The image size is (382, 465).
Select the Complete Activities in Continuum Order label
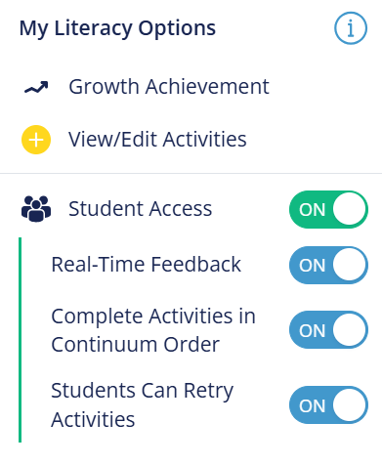tap(153, 330)
